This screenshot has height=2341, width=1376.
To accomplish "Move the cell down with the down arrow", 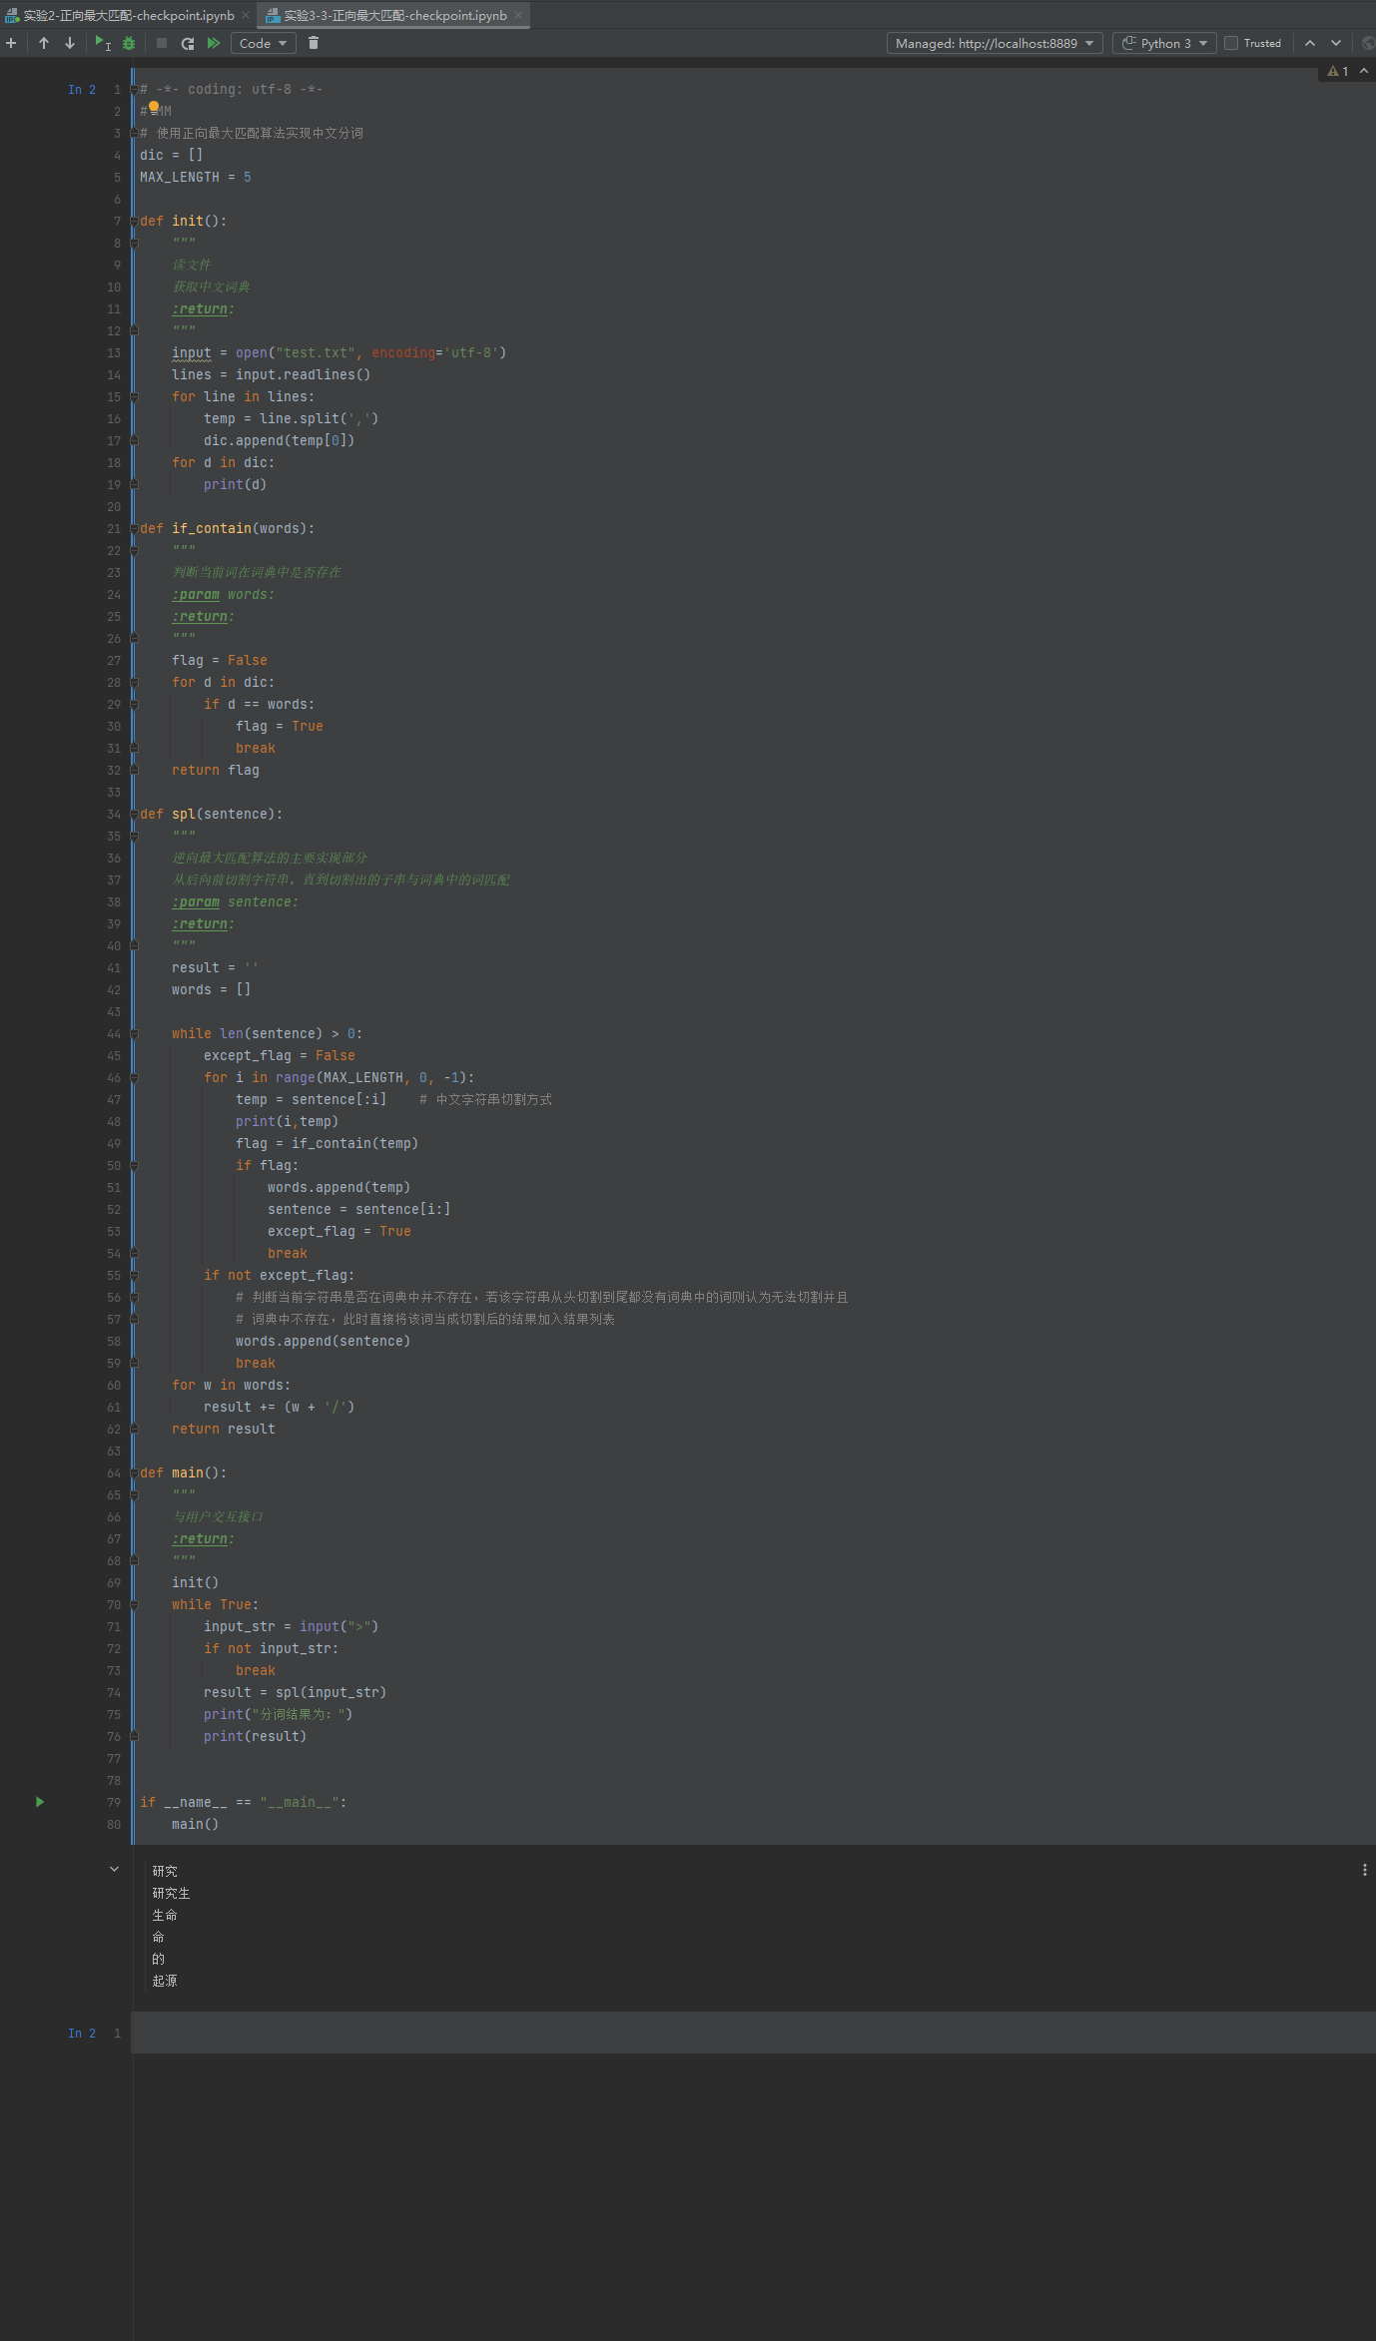I will pyautogui.click(x=70, y=43).
